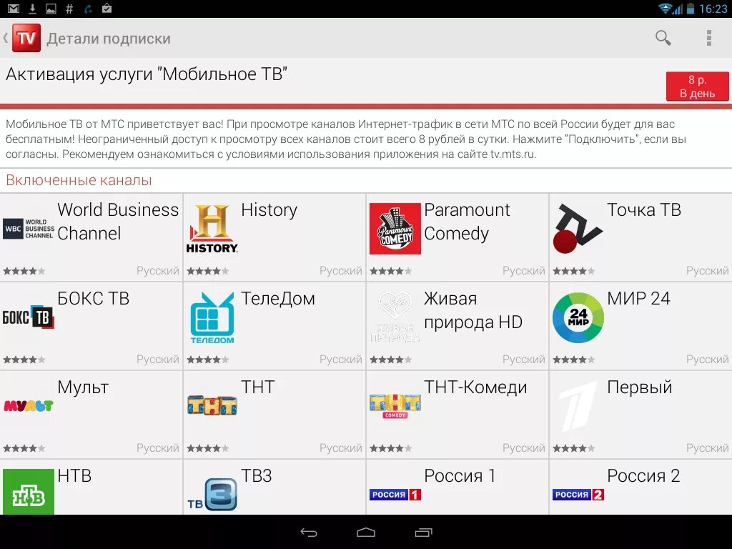Tap the Мобильное ТВ от МТС description paragraph
This screenshot has height=549, width=732.
[346, 139]
